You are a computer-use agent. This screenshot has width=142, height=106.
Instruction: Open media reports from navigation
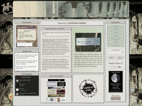(116, 39)
